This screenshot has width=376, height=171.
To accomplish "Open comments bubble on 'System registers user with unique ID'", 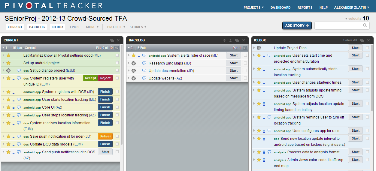I will click(19, 78).
